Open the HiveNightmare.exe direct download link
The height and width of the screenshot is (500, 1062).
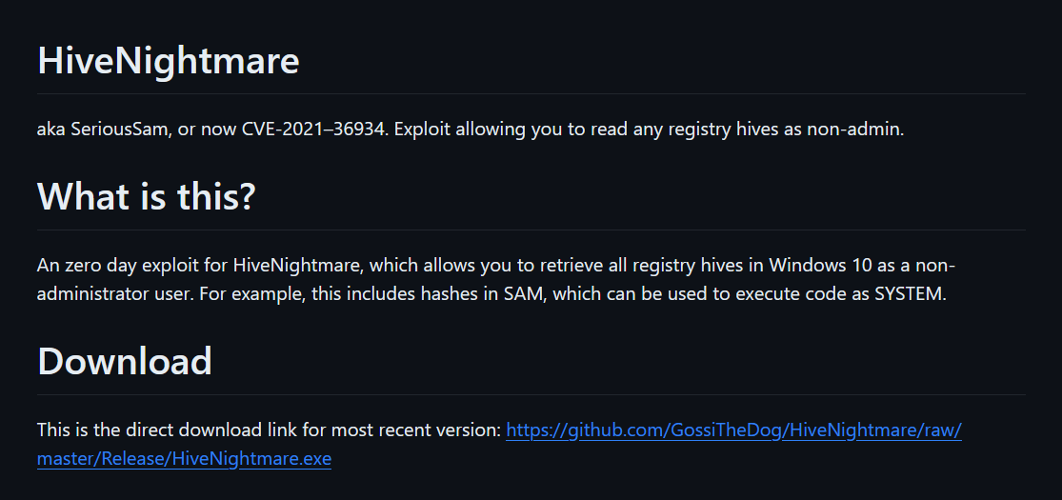(x=733, y=430)
